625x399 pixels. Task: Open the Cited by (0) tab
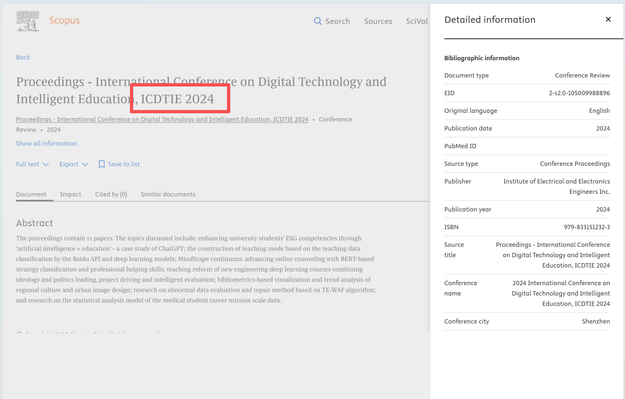[x=111, y=194]
